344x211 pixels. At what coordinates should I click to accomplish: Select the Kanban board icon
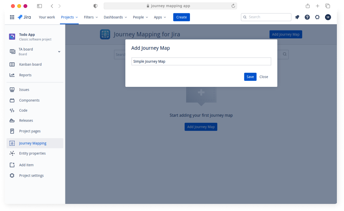point(12,64)
